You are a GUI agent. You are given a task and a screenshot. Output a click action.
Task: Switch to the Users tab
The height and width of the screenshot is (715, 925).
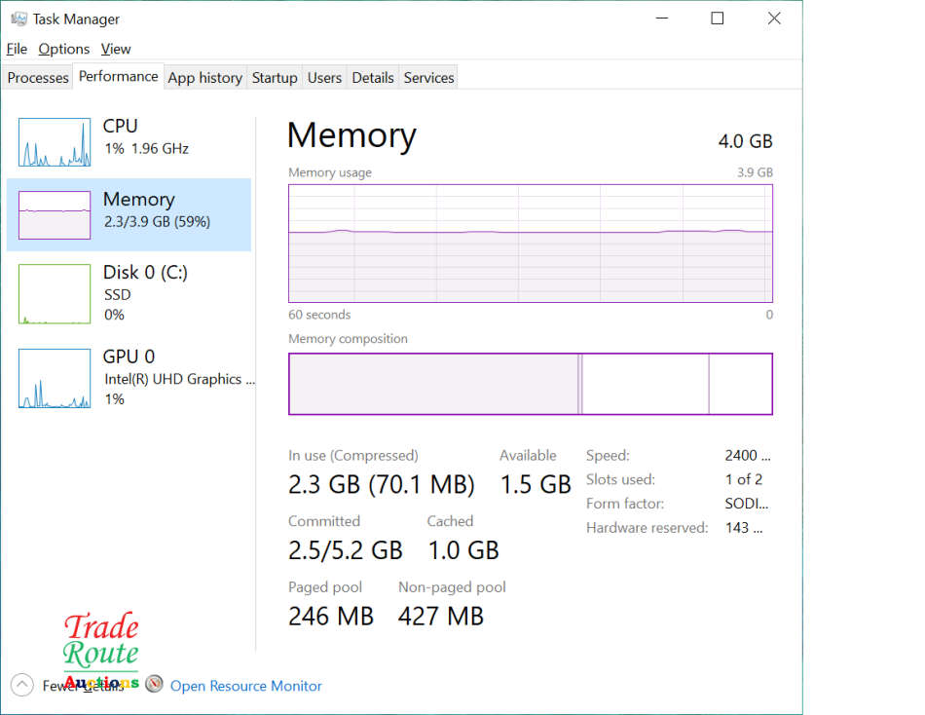324,78
